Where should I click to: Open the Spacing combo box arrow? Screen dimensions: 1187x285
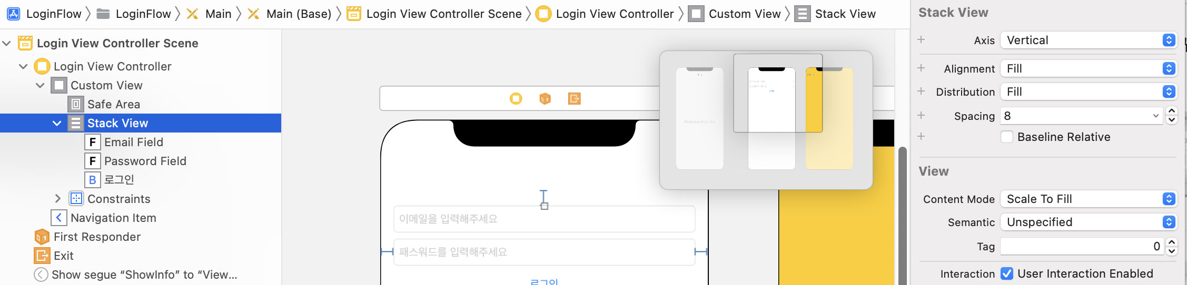1156,116
